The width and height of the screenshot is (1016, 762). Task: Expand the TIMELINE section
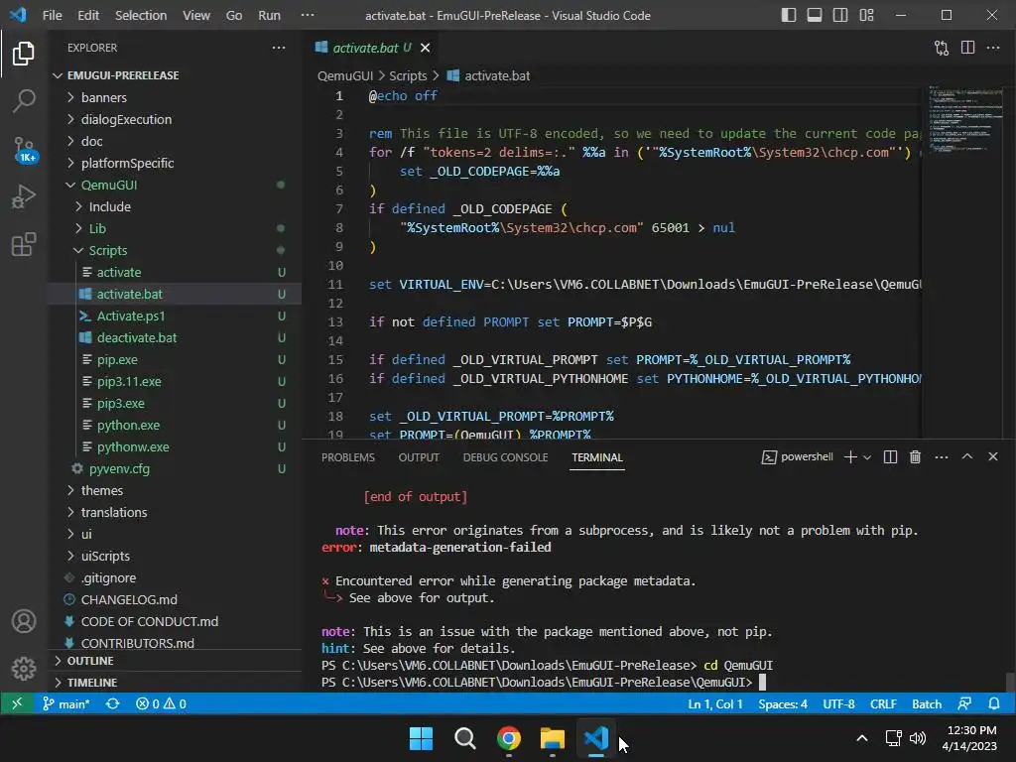click(177, 683)
